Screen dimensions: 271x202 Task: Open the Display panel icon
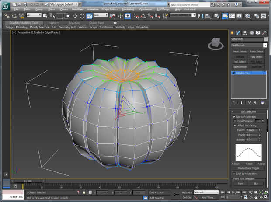[258, 33]
